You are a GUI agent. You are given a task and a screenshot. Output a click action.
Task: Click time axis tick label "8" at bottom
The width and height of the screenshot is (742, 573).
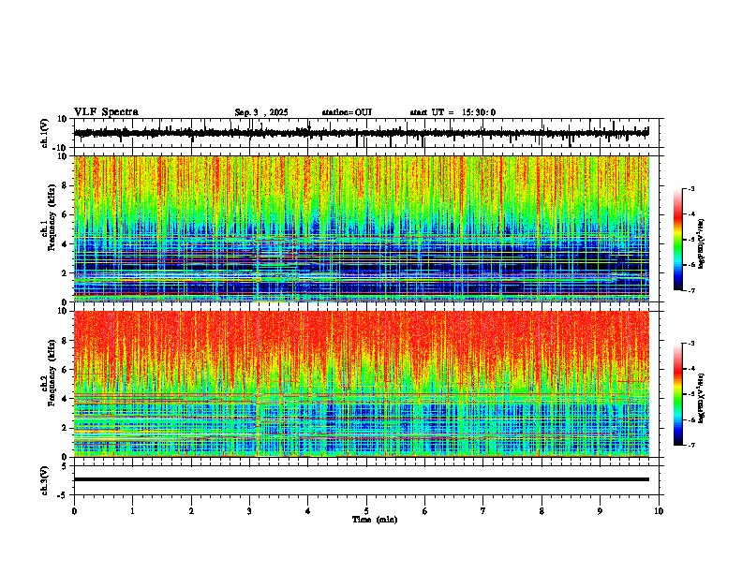542,511
